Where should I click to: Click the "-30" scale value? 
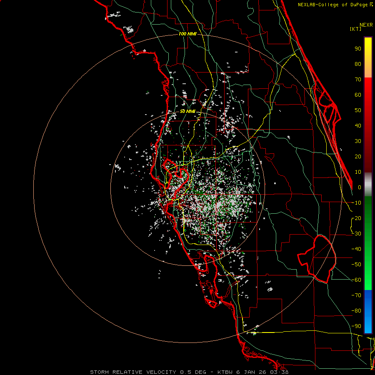356,234
